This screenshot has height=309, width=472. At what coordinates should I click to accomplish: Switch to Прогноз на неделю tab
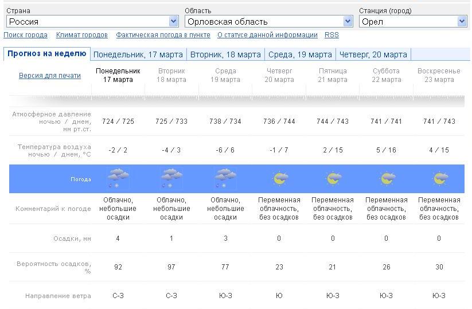click(46, 54)
